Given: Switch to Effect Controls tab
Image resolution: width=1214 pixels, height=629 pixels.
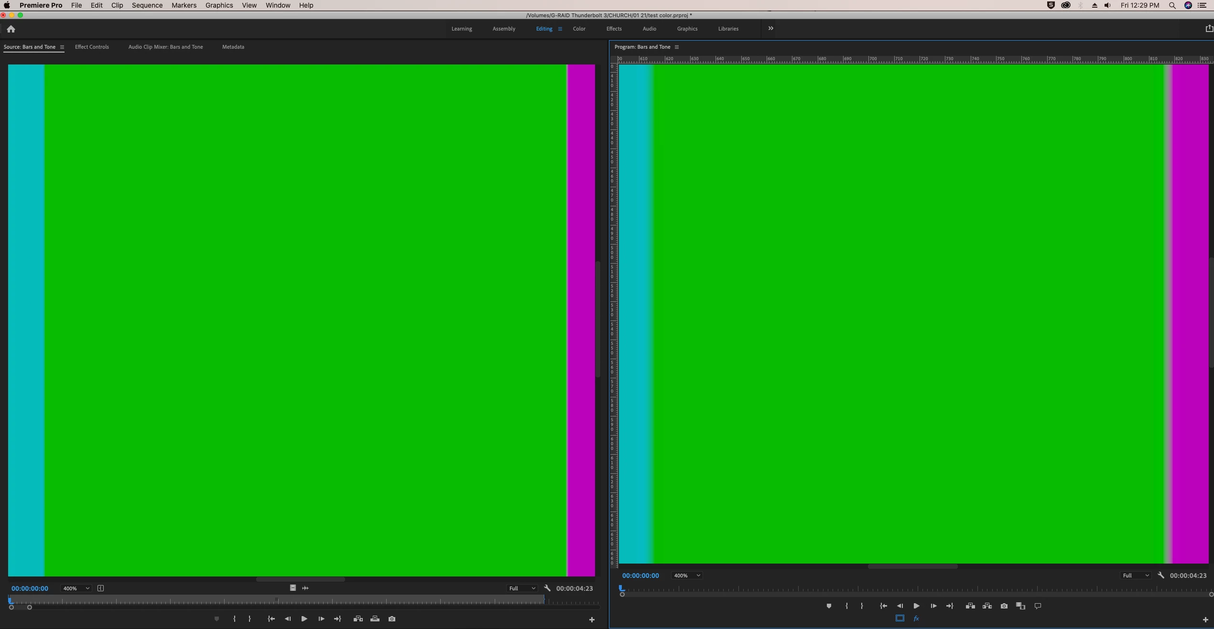Looking at the screenshot, I should (92, 47).
